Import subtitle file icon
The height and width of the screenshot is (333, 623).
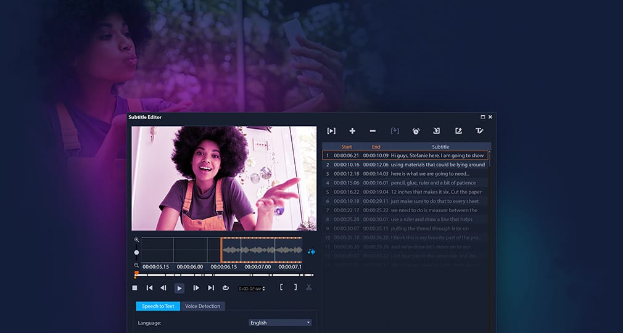point(437,131)
